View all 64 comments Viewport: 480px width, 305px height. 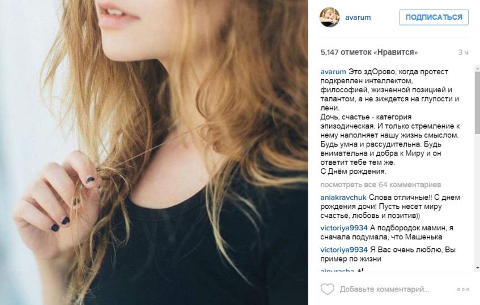coord(380,184)
